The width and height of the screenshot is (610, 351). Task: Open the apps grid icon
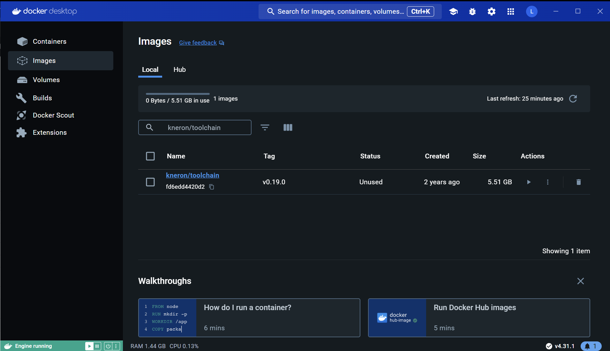(x=511, y=11)
